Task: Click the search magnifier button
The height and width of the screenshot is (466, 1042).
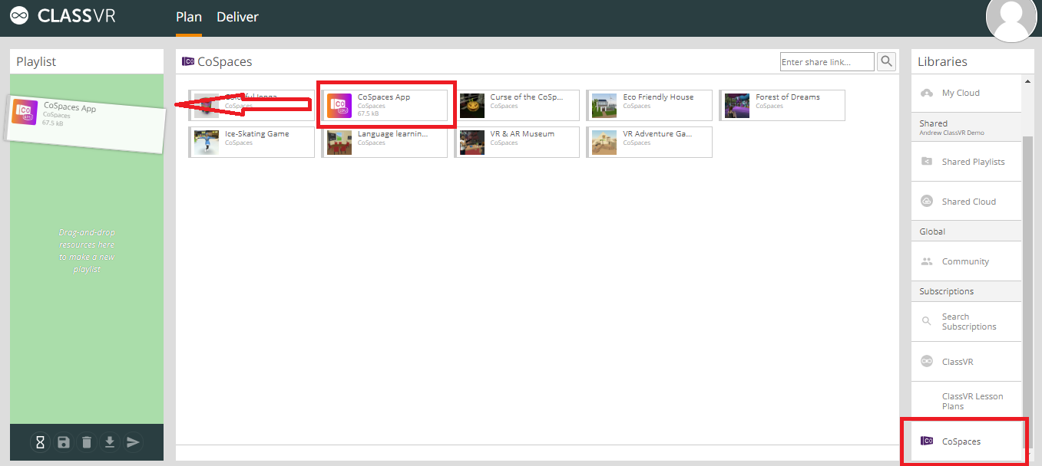Action: click(887, 62)
